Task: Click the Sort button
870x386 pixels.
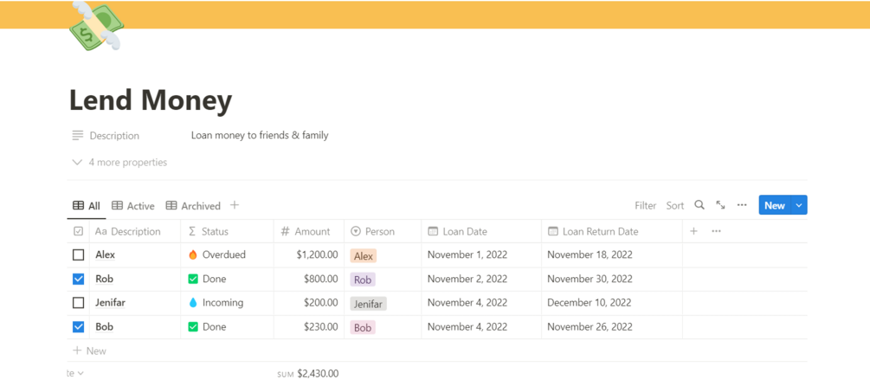Action: click(x=675, y=206)
